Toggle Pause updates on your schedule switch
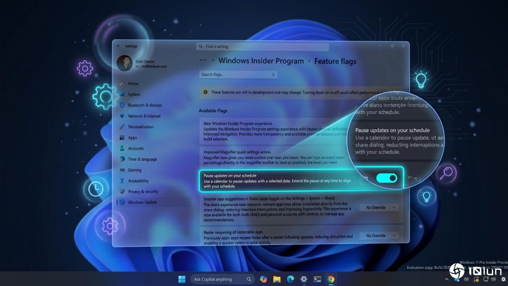Image resolution: width=508 pixels, height=286 pixels. pyautogui.click(x=387, y=178)
